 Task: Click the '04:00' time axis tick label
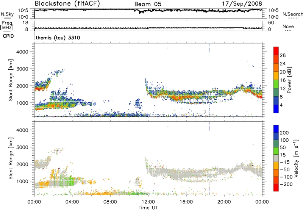pos(72,202)
